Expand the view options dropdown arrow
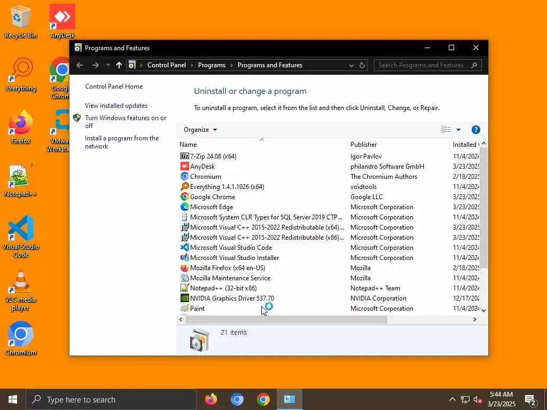This screenshot has width=547, height=410. (x=458, y=130)
